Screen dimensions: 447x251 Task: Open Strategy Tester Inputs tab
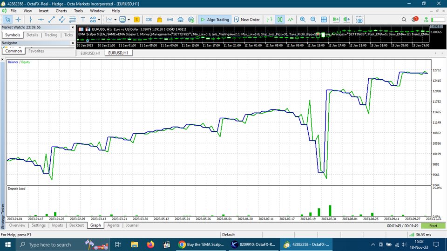pos(57,225)
